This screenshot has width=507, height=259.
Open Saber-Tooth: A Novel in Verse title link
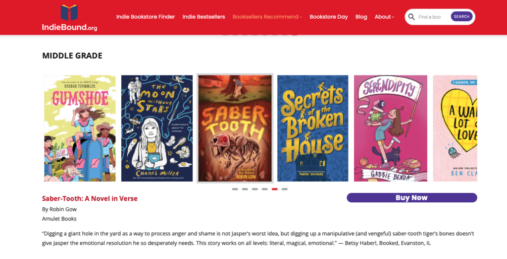[90, 198]
